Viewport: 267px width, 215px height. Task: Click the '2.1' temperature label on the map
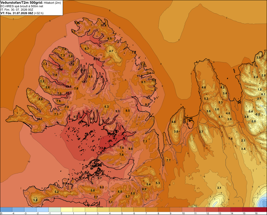[x=243, y=140]
